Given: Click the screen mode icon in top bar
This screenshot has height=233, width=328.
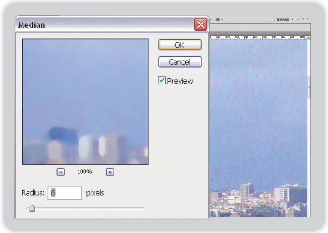Looking at the screenshot, I should pos(217,19).
